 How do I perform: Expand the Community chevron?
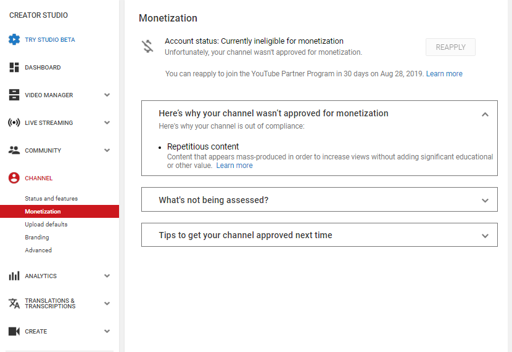pos(107,150)
